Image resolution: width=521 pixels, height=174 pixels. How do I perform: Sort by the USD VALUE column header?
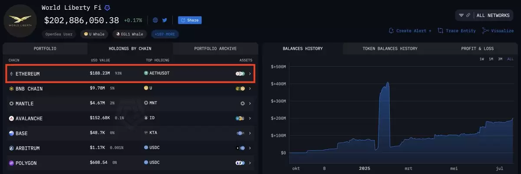100,60
